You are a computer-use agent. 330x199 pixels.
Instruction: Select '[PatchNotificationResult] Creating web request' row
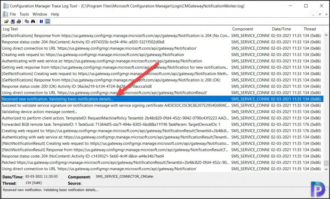pos(162,144)
